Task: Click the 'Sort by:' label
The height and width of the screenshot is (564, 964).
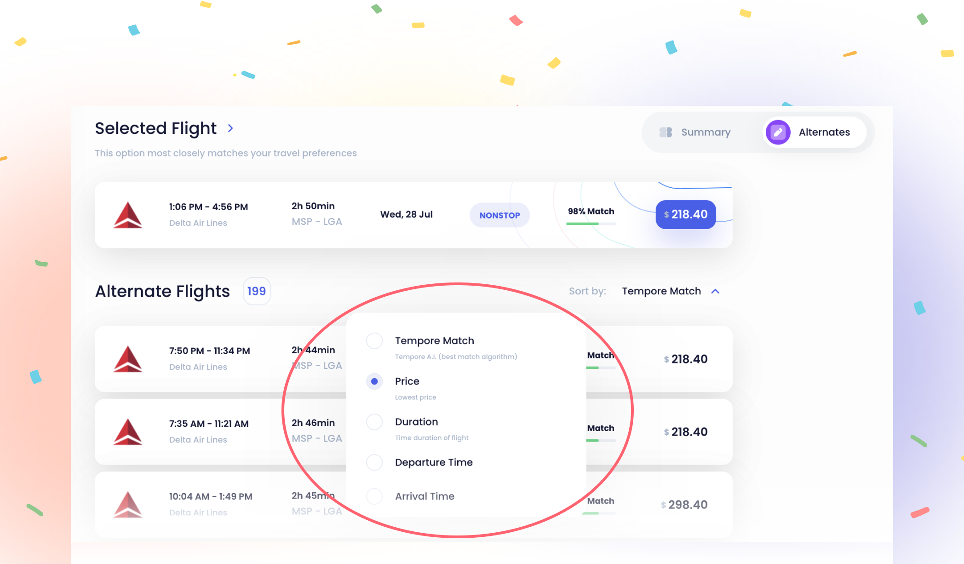Action: [x=587, y=291]
